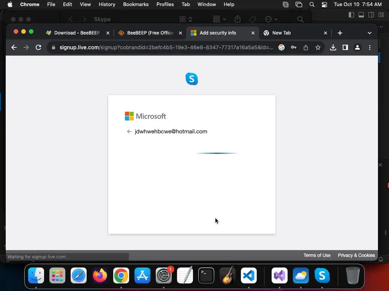Open the Privacy & Cookies link
The height and width of the screenshot is (291, 389).
[356, 255]
